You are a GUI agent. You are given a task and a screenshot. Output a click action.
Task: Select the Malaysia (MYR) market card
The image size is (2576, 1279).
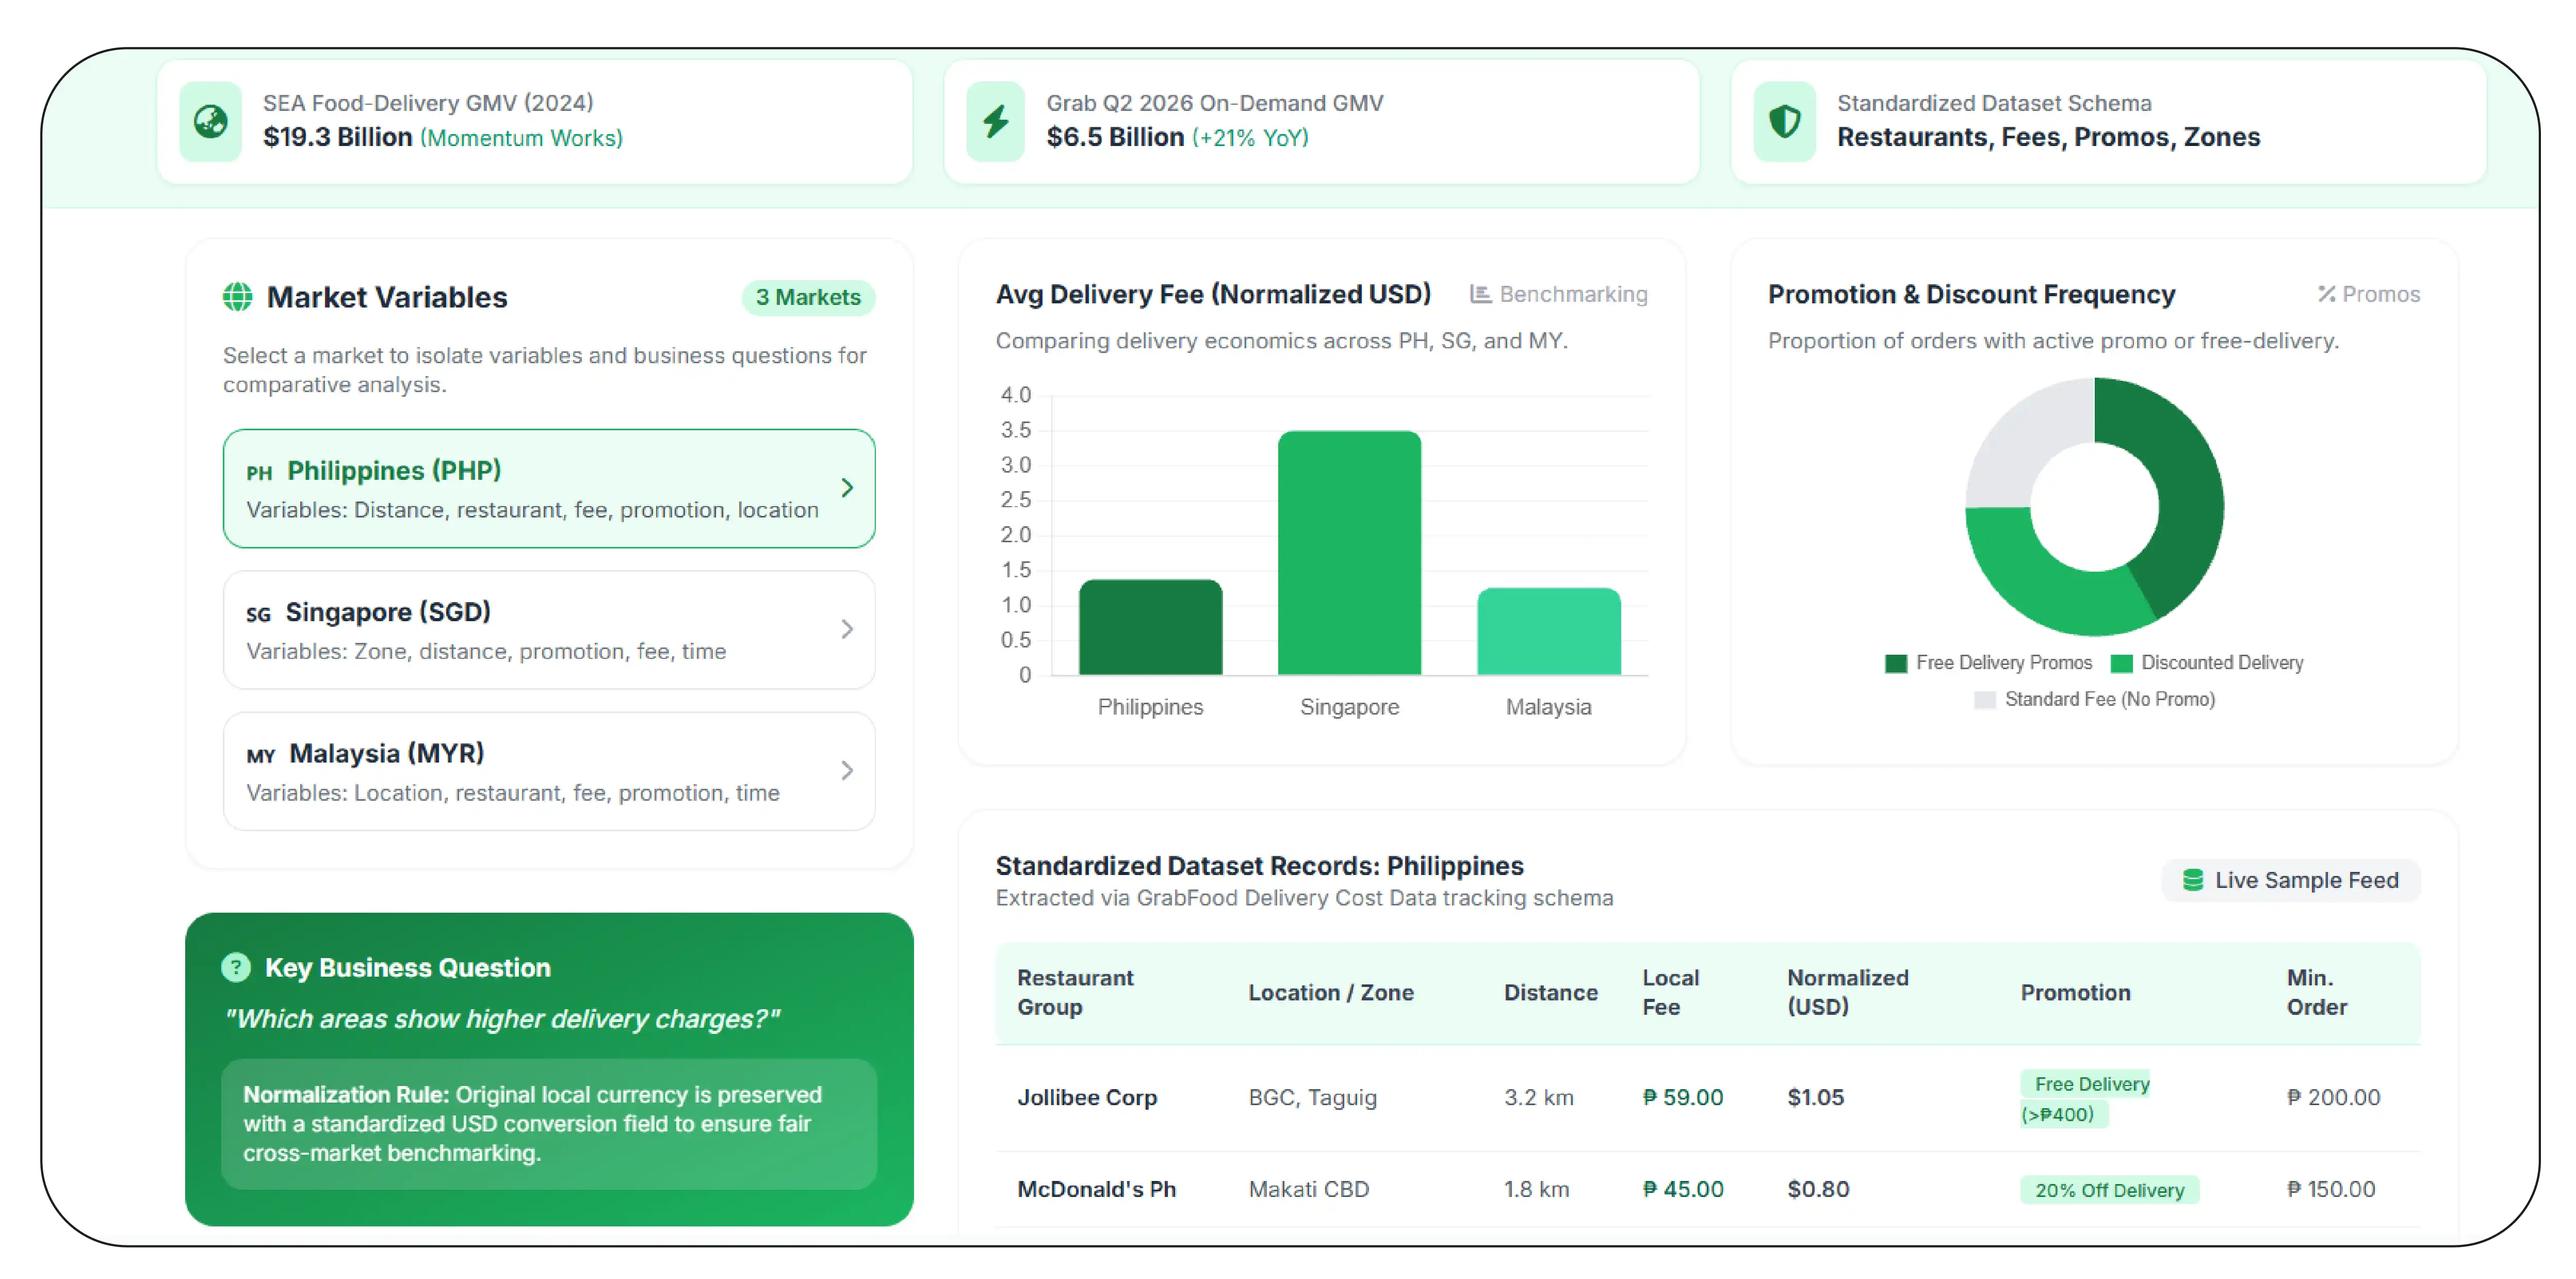click(x=549, y=770)
